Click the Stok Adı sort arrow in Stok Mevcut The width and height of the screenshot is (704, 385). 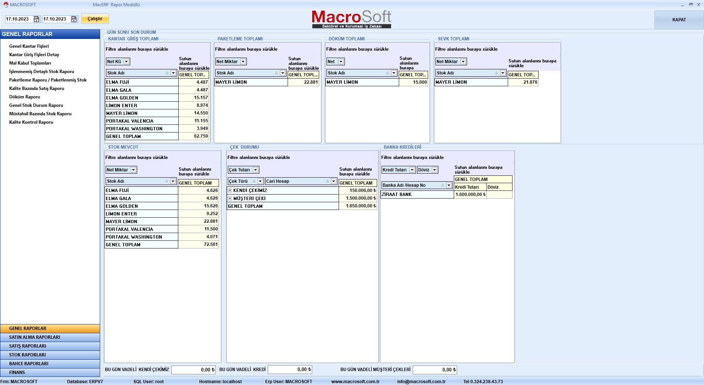[x=167, y=181]
